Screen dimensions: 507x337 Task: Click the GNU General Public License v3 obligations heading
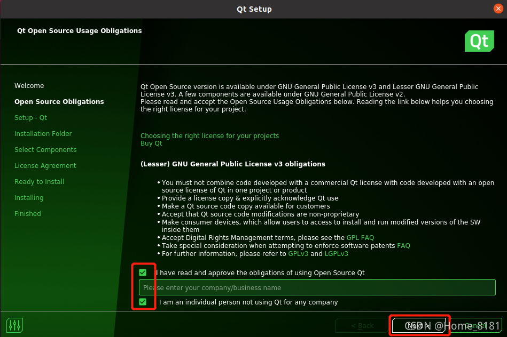233,164
